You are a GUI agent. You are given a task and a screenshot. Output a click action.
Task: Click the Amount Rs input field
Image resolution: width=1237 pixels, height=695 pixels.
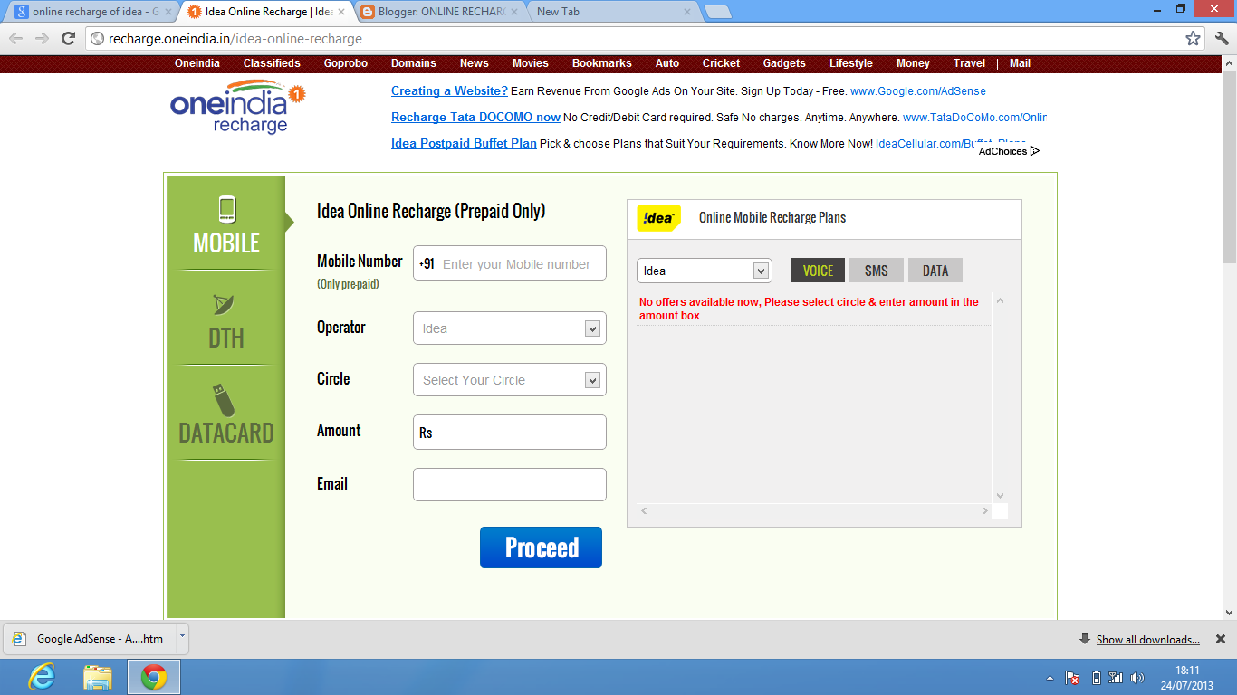click(509, 433)
